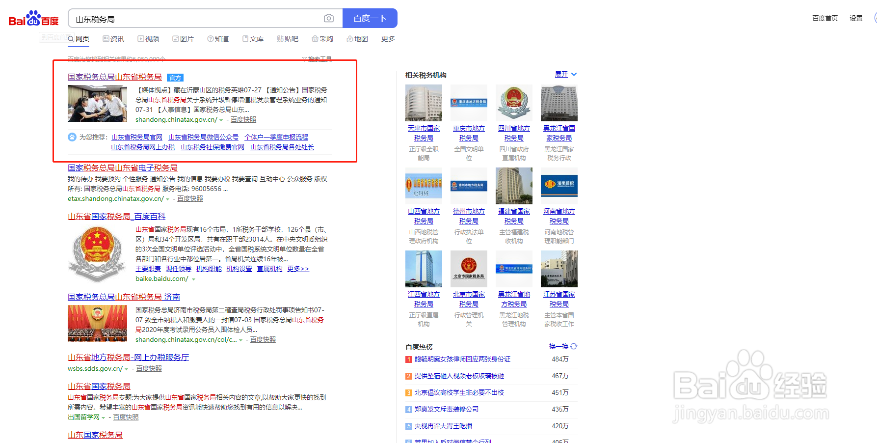This screenshot has height=443, width=877.
Task: Click 四川省地方税务局 emblem thumbnail
Action: [514, 103]
